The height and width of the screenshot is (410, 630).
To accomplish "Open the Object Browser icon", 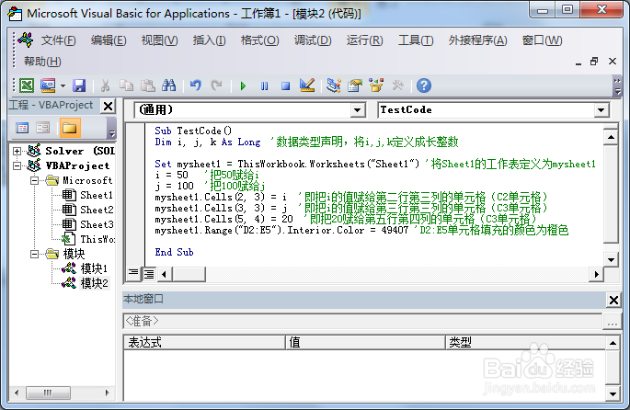I will (376, 85).
